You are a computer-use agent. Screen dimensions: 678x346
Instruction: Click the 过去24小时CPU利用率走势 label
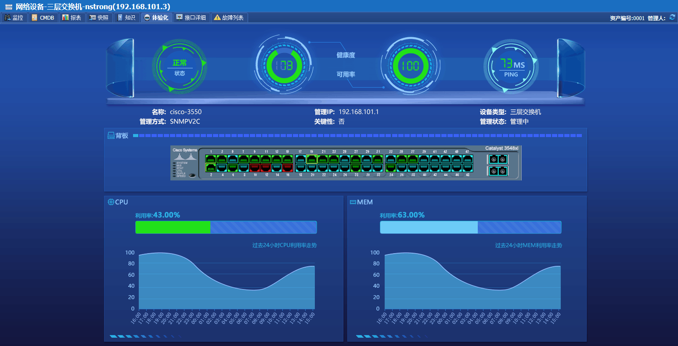(x=285, y=245)
